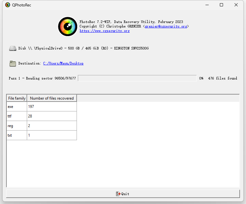Select the cell showing 2 files
This screenshot has width=246, height=204.
(52, 126)
